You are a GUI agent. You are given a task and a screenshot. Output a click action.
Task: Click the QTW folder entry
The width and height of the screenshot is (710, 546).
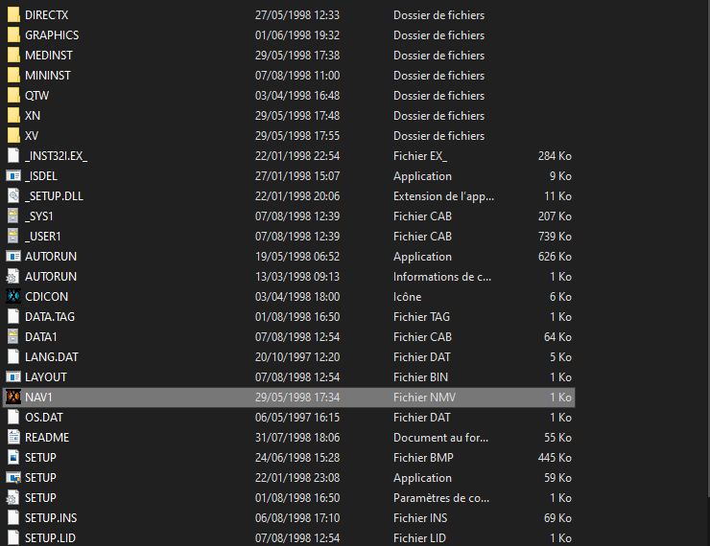(x=289, y=96)
